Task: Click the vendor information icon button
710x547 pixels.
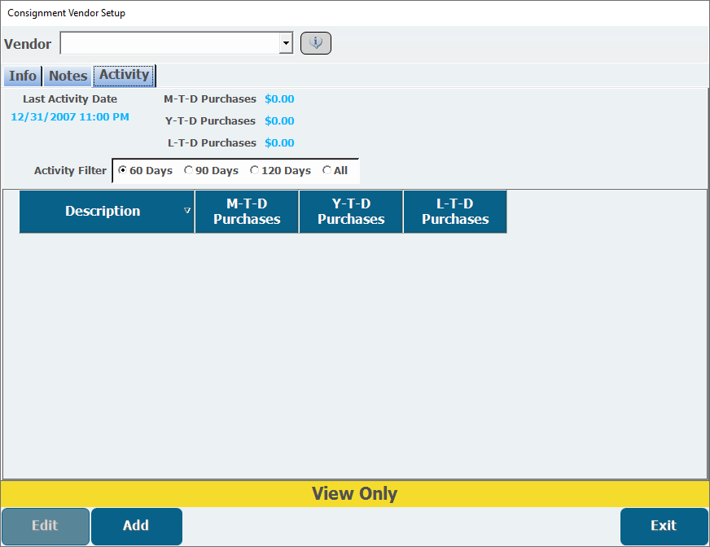Action: [x=316, y=43]
